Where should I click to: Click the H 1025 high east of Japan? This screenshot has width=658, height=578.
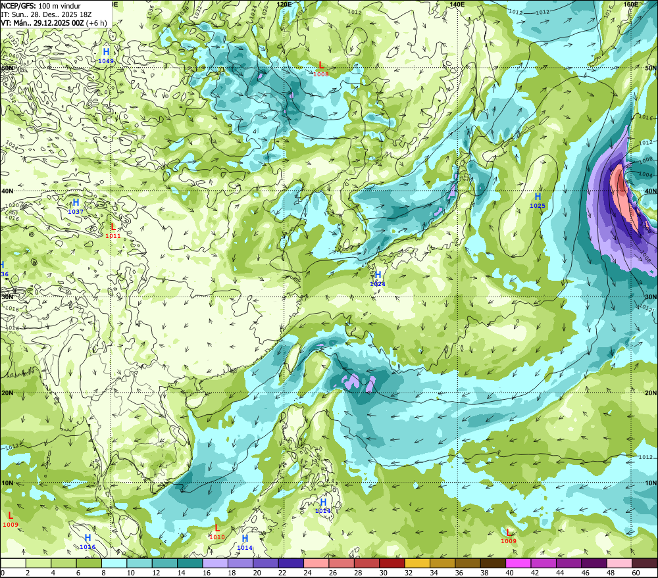(x=538, y=200)
